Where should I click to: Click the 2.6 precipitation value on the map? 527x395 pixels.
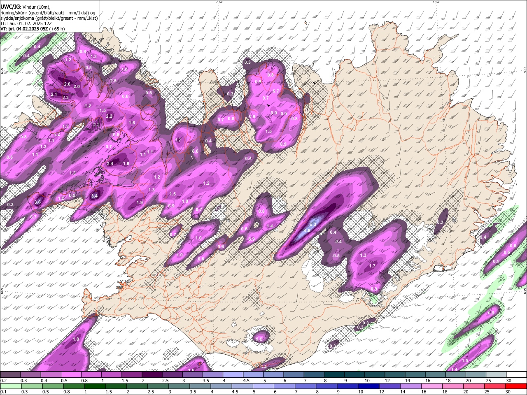(67, 84)
